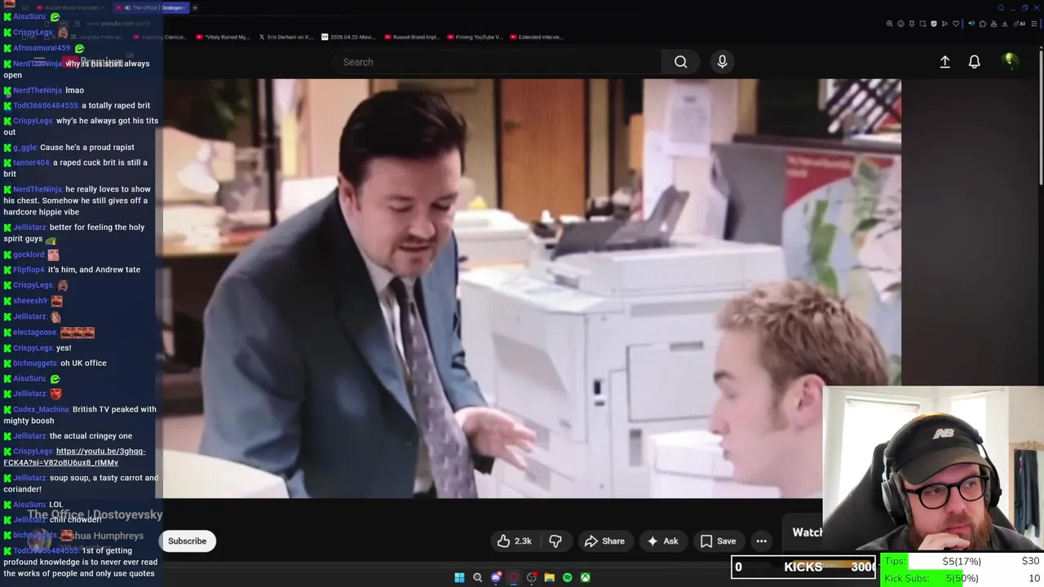Open Spotify from the taskbar
The height and width of the screenshot is (587, 1044).
point(567,577)
